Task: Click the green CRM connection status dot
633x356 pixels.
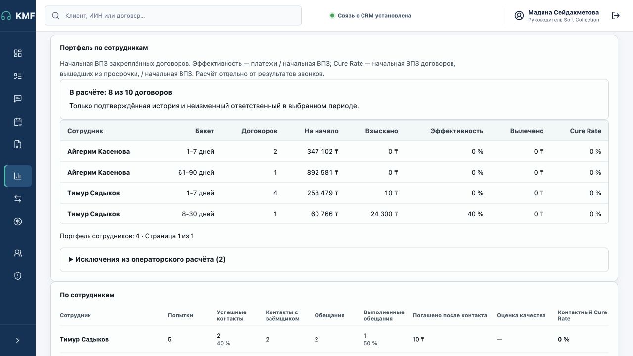Action: click(332, 16)
